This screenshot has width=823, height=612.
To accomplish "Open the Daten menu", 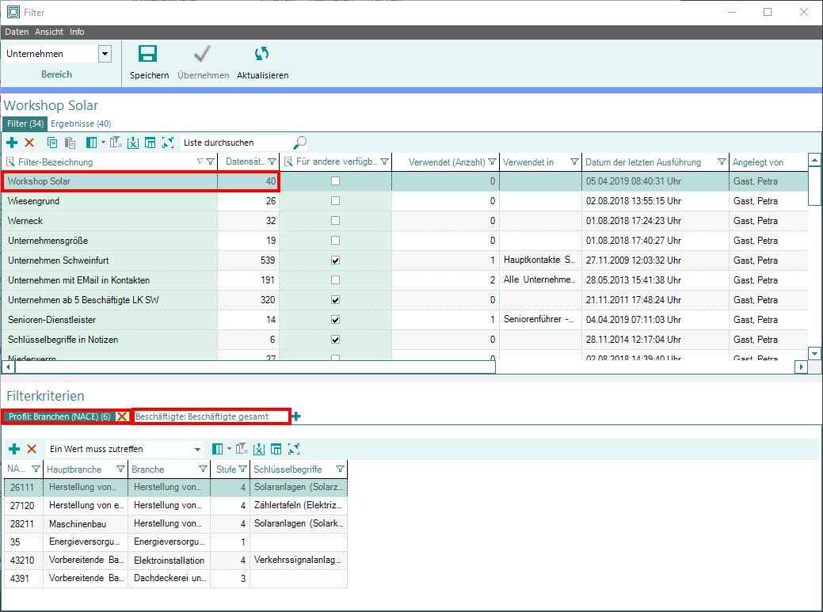I will 17,32.
